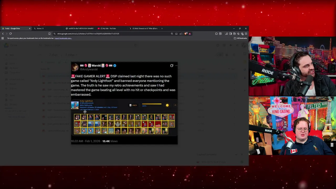
Task: Open the browser main menu
Action: [x=246, y=34]
